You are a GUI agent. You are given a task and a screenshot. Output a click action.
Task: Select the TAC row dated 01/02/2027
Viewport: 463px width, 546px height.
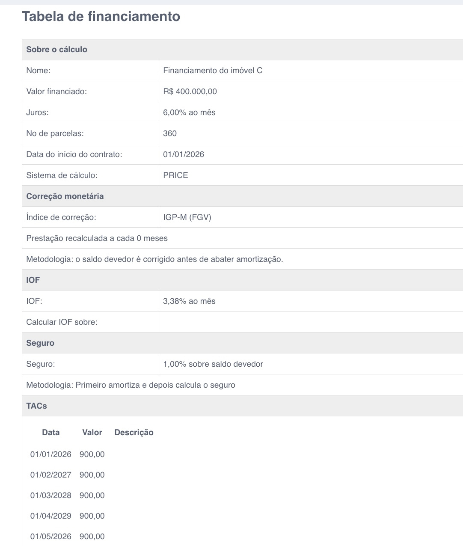(x=51, y=475)
